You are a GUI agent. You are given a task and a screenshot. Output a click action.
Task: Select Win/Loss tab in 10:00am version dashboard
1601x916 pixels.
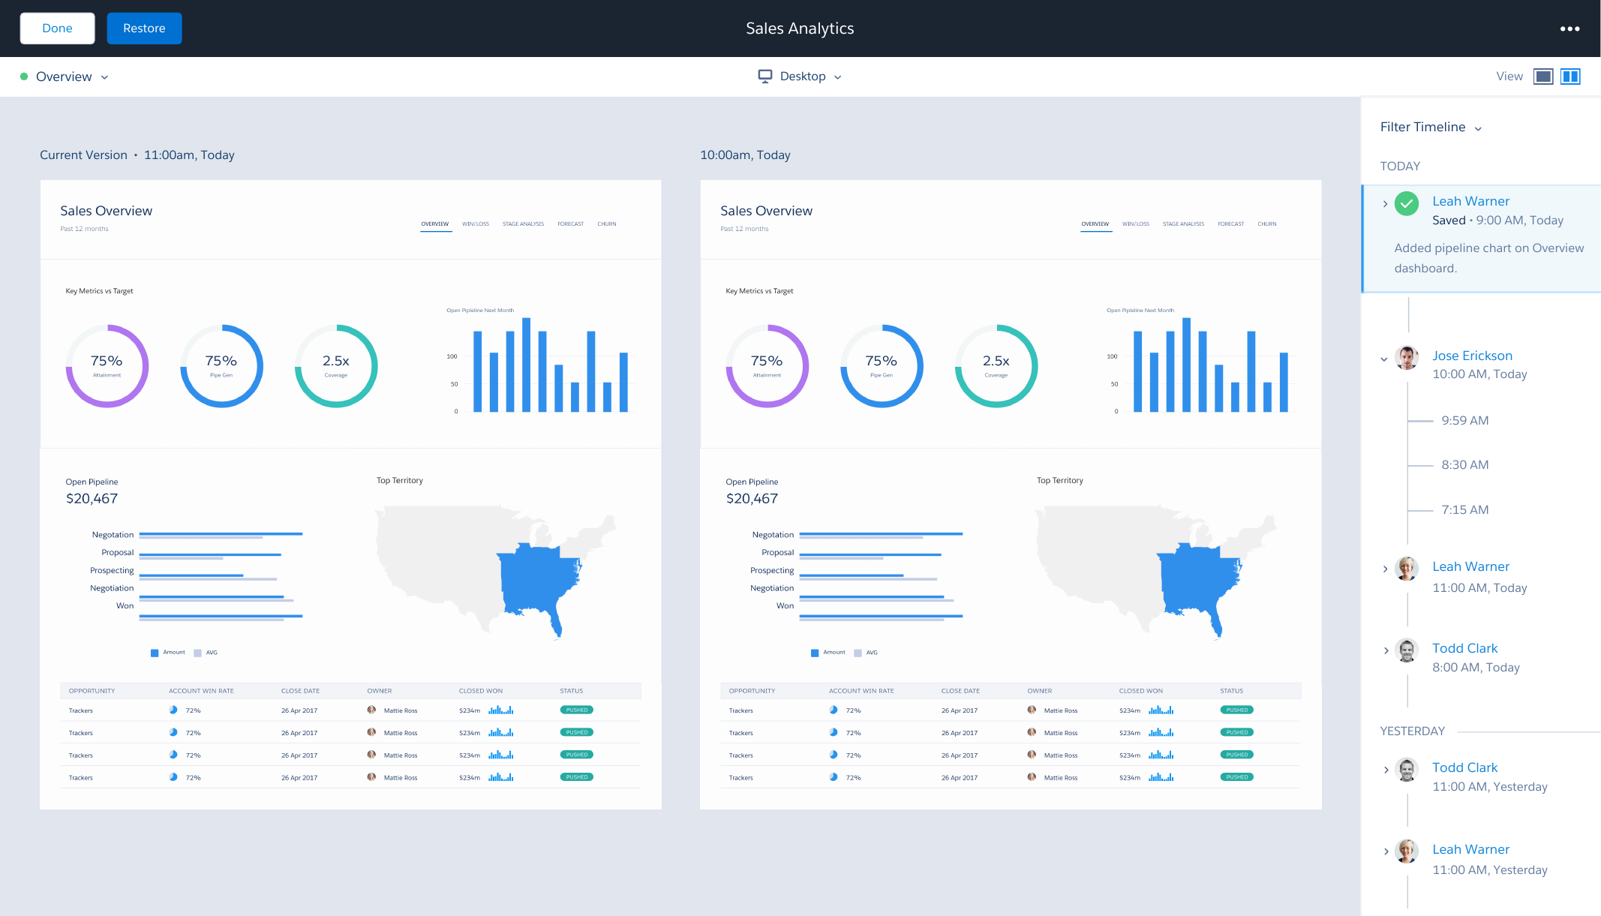(1136, 224)
